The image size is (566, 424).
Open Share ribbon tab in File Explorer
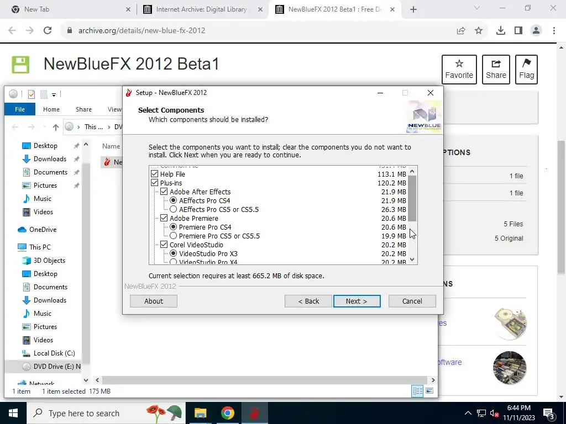83,109
